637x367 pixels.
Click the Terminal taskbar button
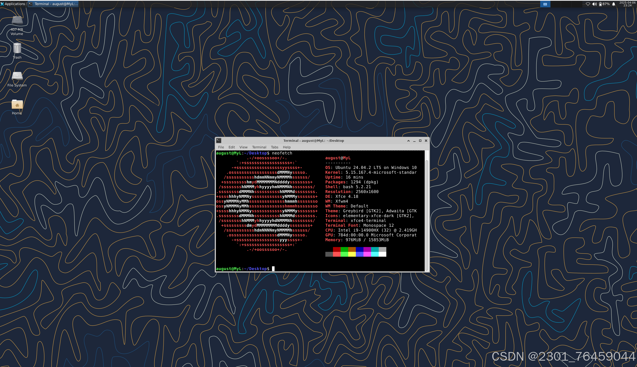point(53,4)
